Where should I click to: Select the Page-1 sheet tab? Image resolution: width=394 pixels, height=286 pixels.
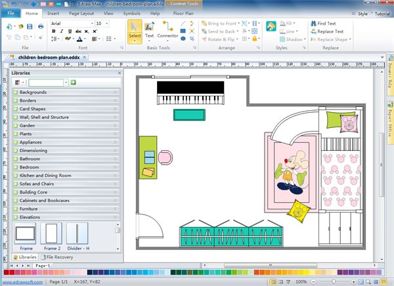(x=43, y=266)
